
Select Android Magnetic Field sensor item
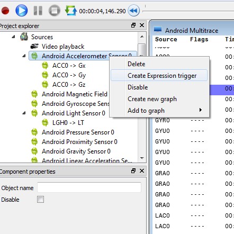75,94
